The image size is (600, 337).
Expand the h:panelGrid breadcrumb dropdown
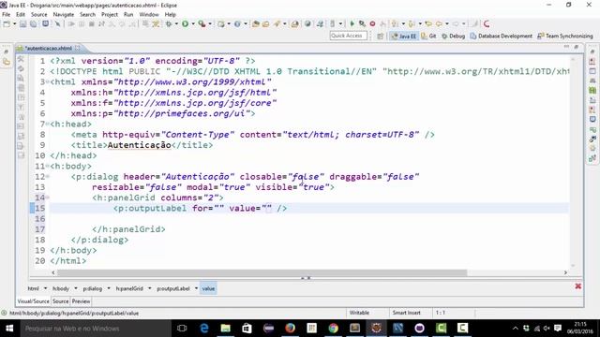click(150, 288)
